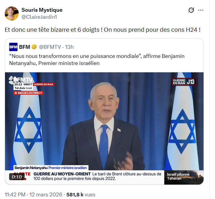The image size is (215, 199).
Task: Click the main tweet text about 6 doigts
Action: tap(103, 30)
